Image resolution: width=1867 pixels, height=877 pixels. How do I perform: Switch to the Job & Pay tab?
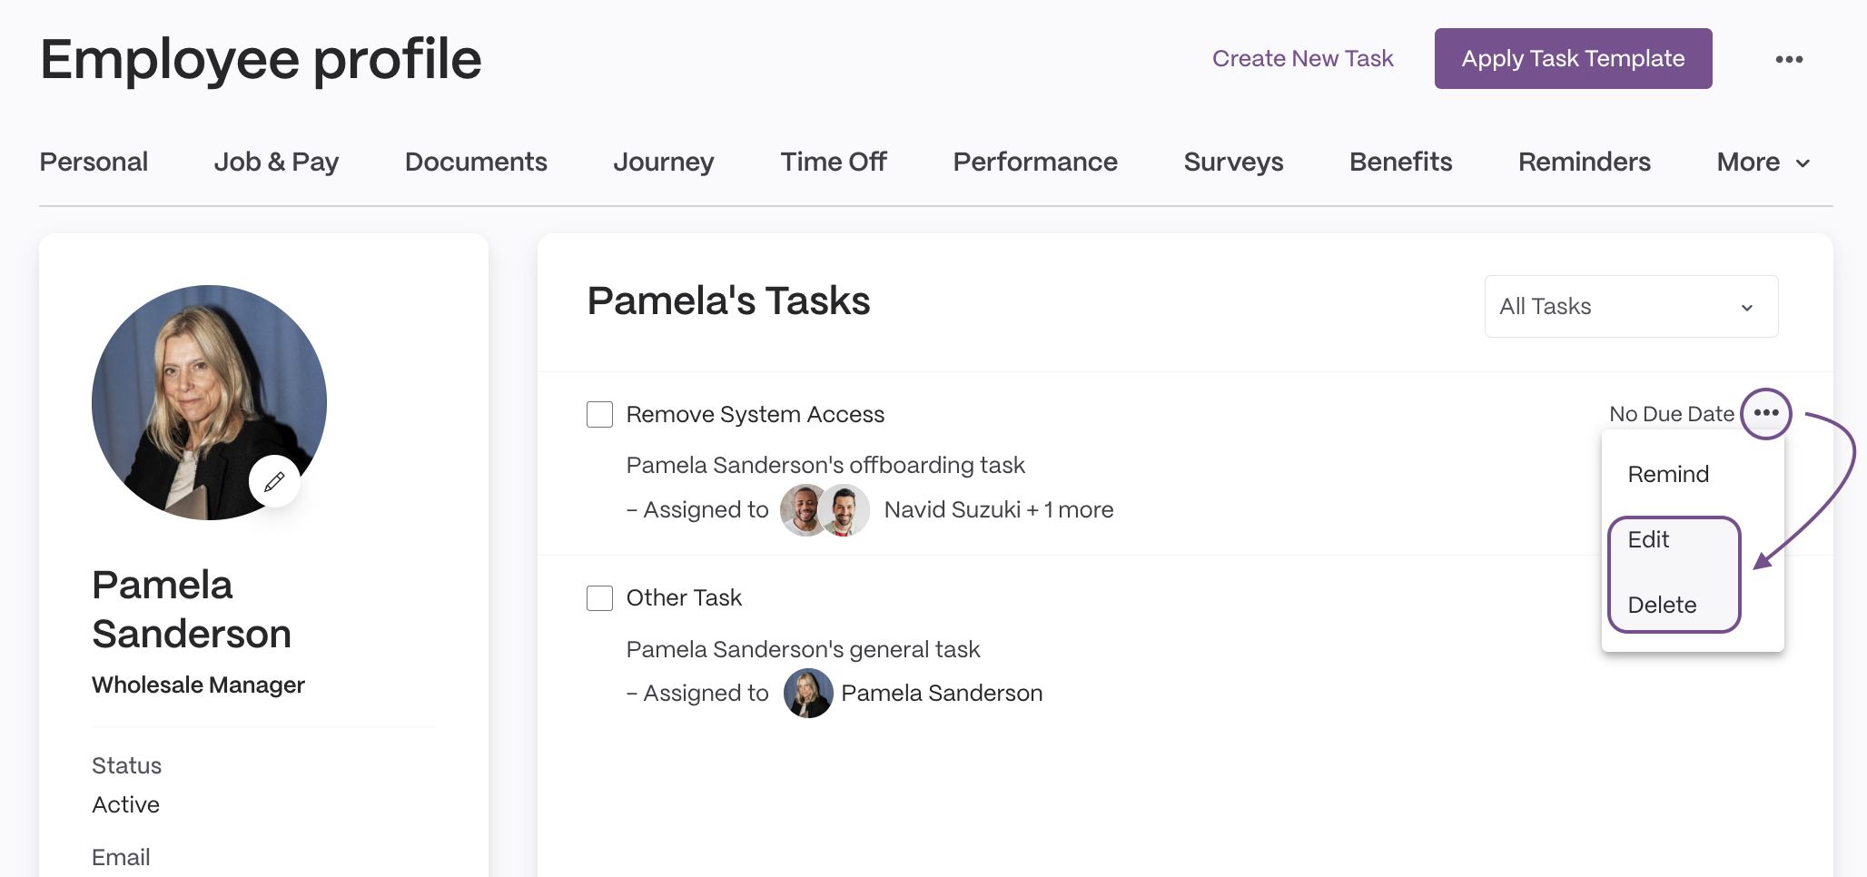(x=276, y=162)
